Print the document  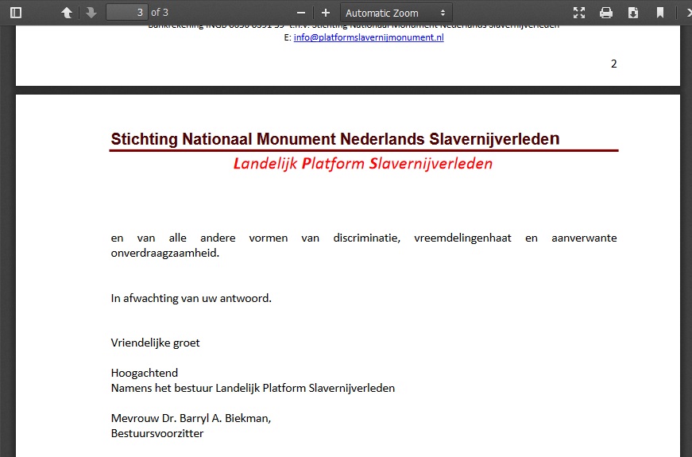[x=606, y=13]
